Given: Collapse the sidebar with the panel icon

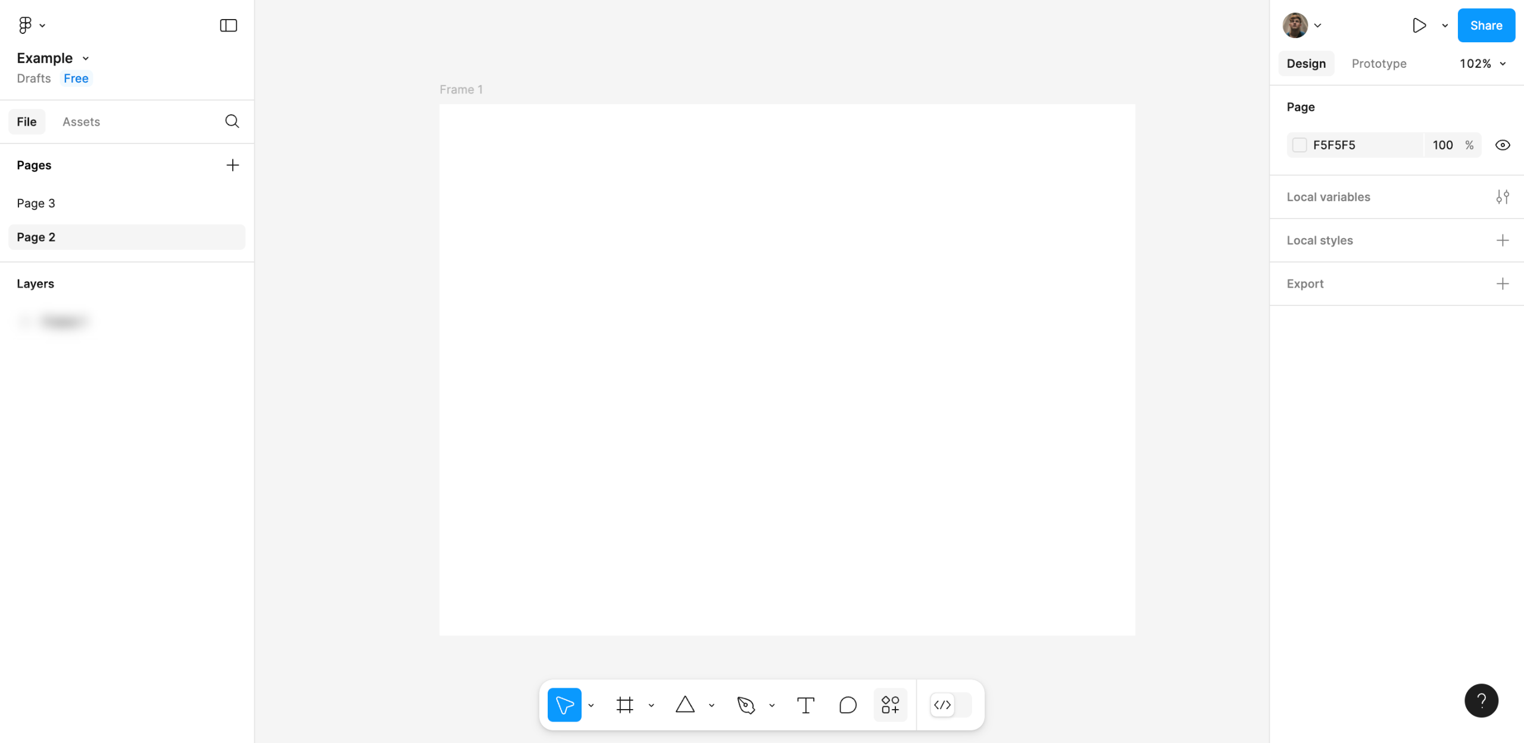Looking at the screenshot, I should 229,26.
